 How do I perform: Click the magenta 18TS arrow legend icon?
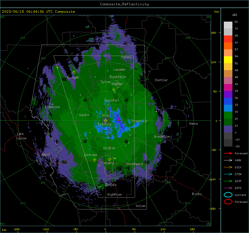click(228, 188)
